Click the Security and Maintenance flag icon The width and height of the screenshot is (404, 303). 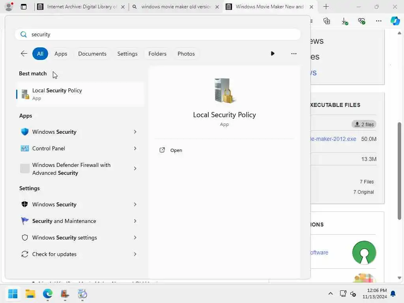pos(25,221)
